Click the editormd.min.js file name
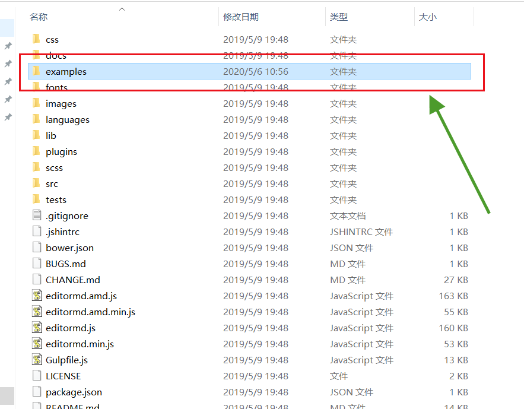 pyautogui.click(x=80, y=344)
